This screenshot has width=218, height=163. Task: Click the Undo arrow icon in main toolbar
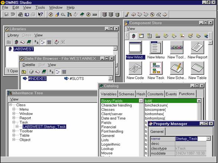tap(13, 14)
